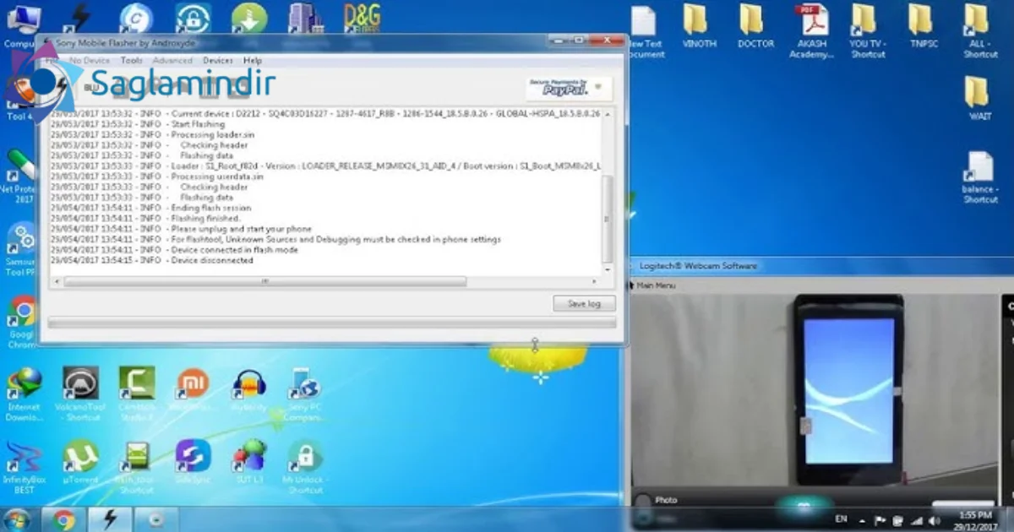Open the Windows Start menu

(16, 519)
